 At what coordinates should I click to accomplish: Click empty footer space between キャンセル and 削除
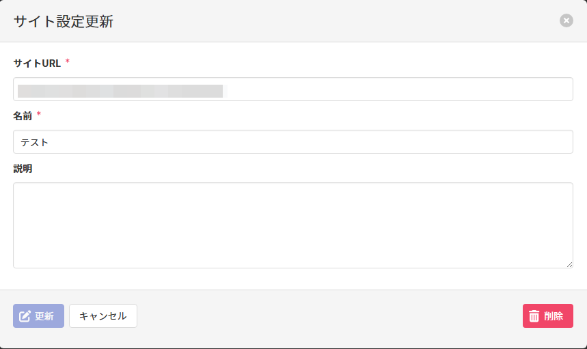point(328,316)
